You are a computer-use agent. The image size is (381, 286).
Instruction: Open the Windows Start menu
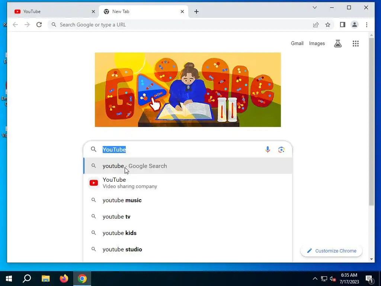point(9,279)
